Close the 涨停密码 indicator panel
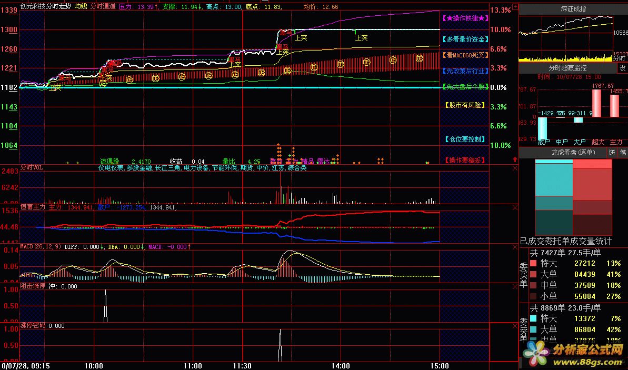Image resolution: width=628 pixels, height=370 pixels. pyautogui.click(x=515, y=326)
